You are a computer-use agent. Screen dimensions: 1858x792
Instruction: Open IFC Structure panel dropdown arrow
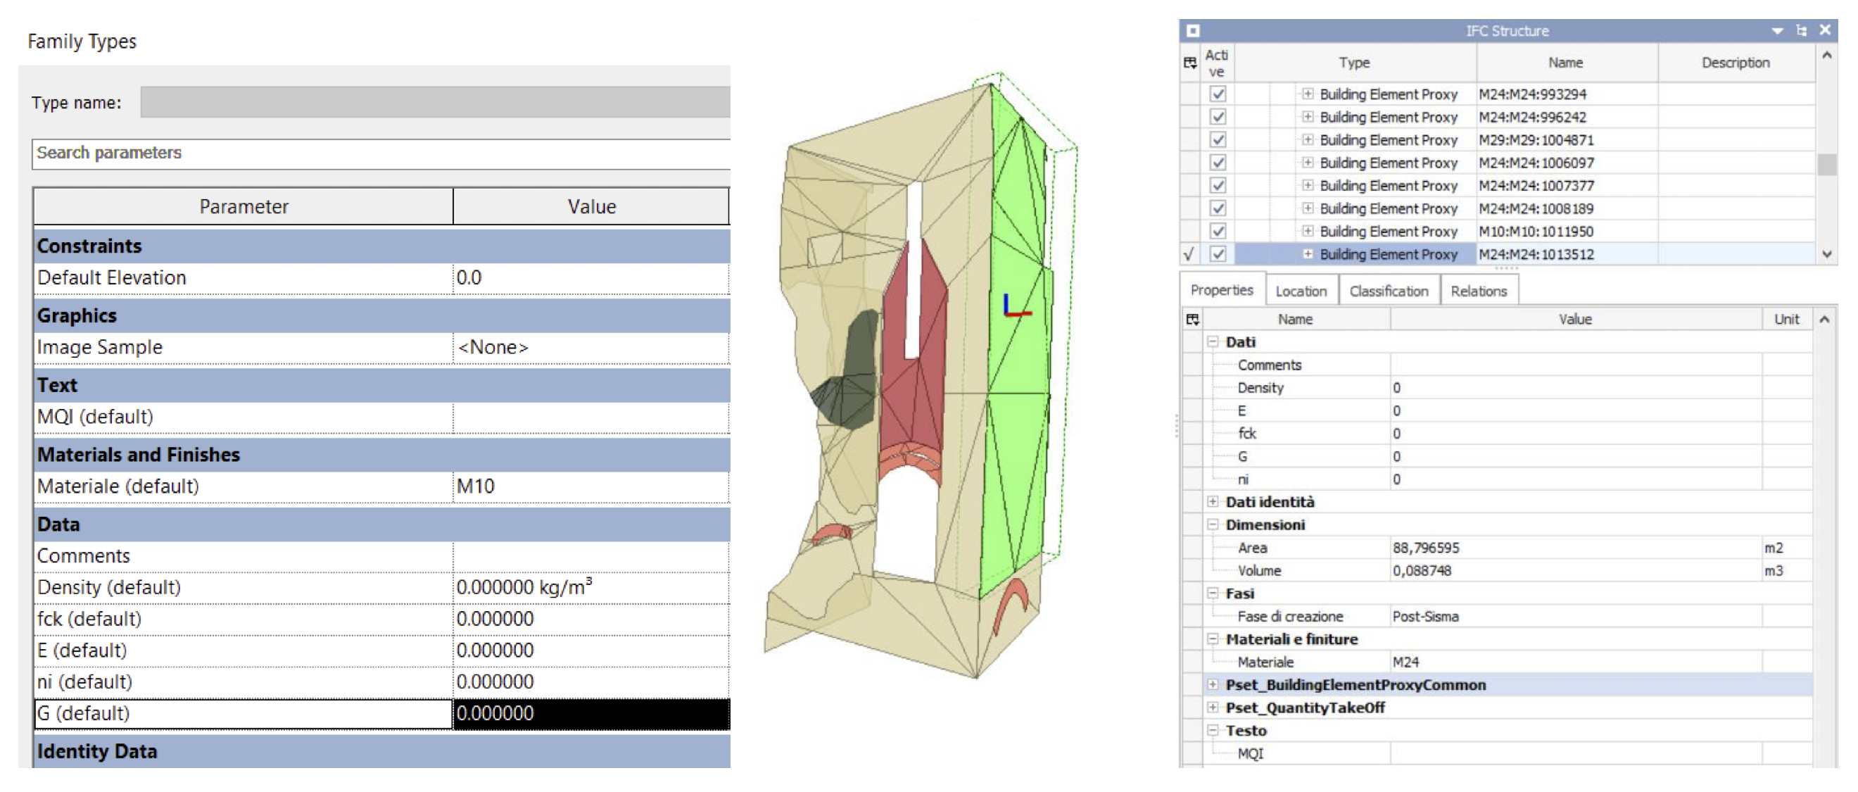point(1777,30)
